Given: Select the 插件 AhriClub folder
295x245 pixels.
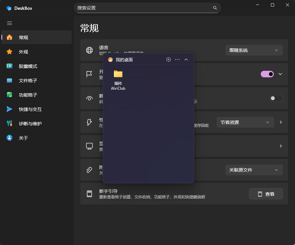Looking at the screenshot, I should click(x=118, y=80).
